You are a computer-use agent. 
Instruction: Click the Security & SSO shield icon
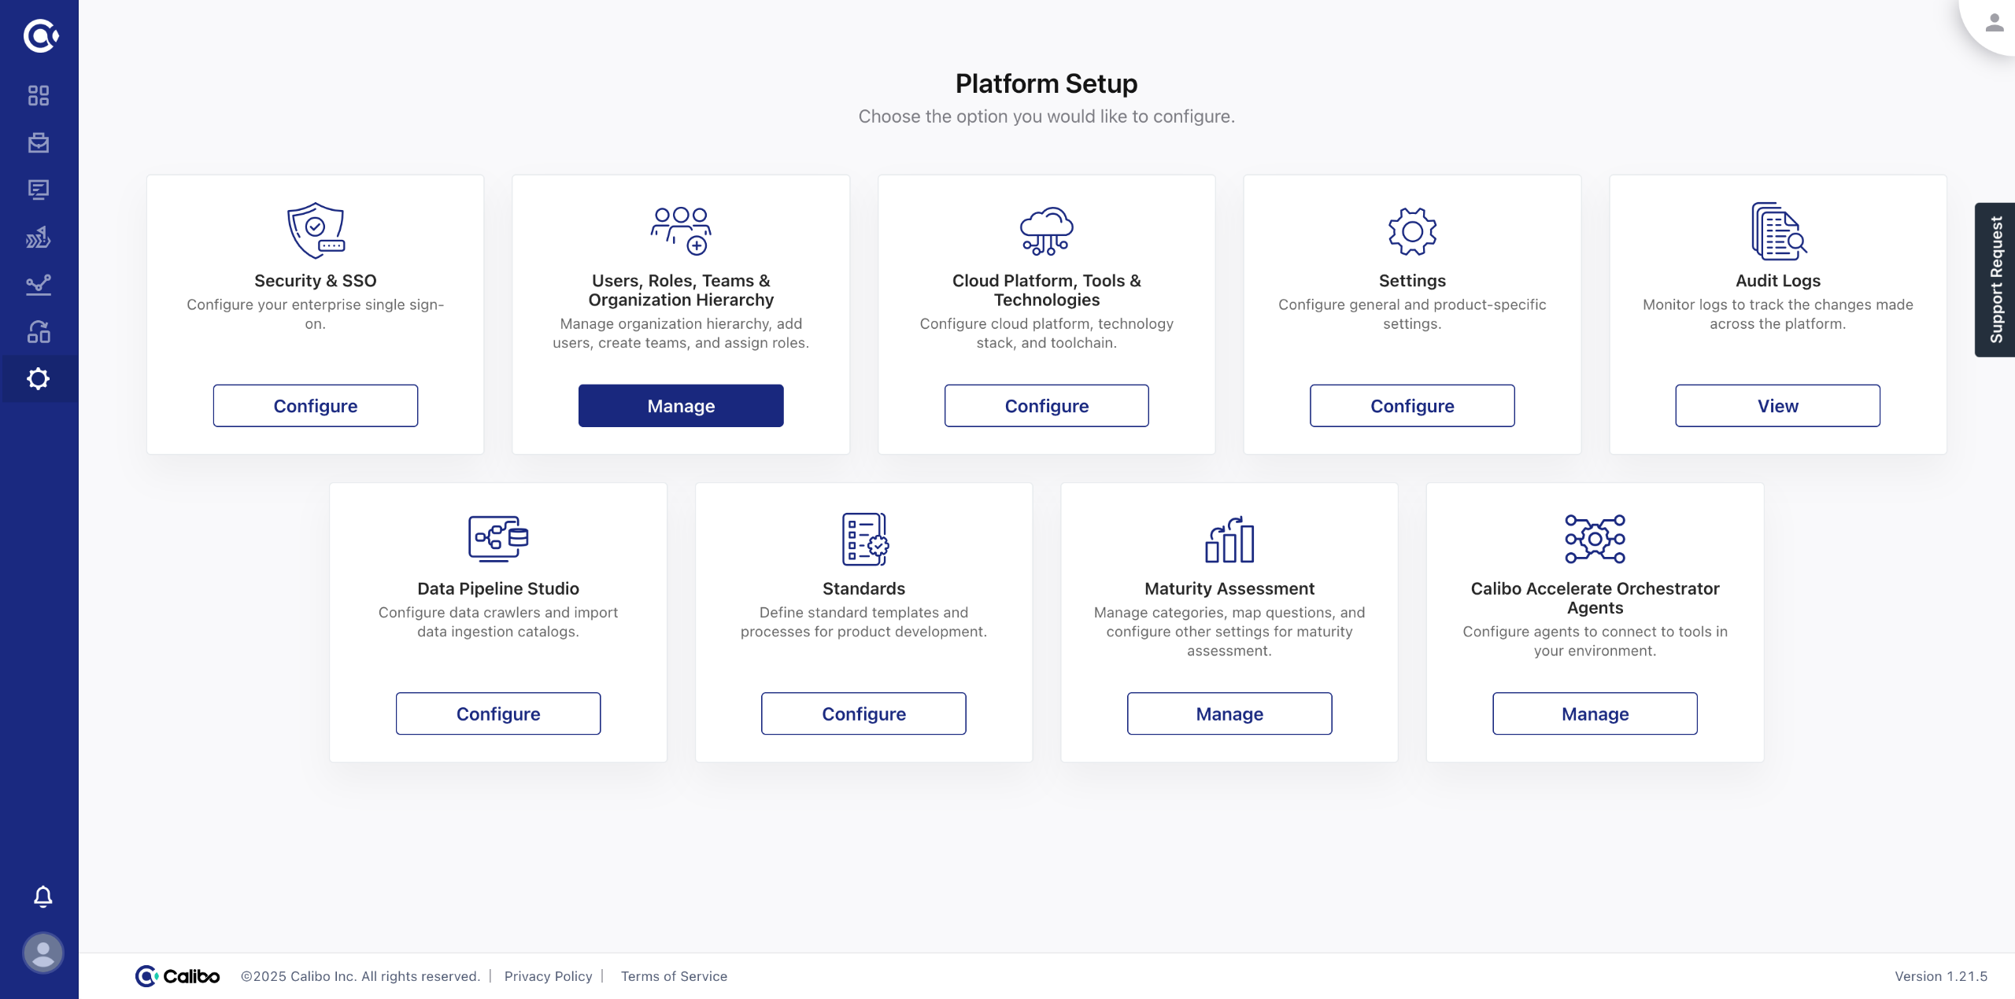(316, 230)
